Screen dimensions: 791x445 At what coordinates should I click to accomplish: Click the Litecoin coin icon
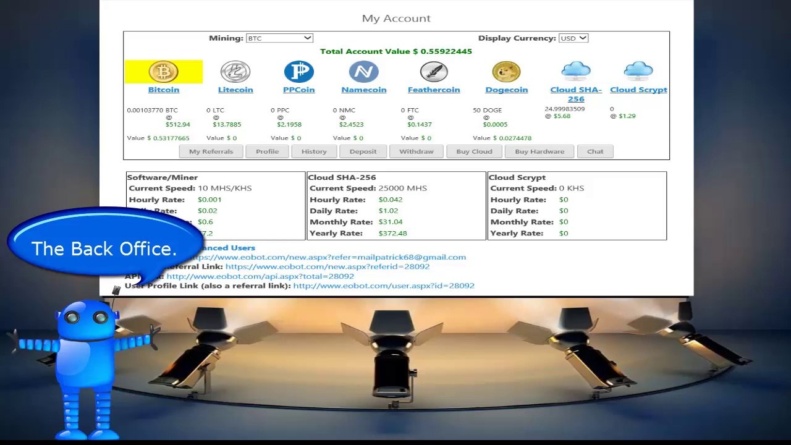point(235,72)
